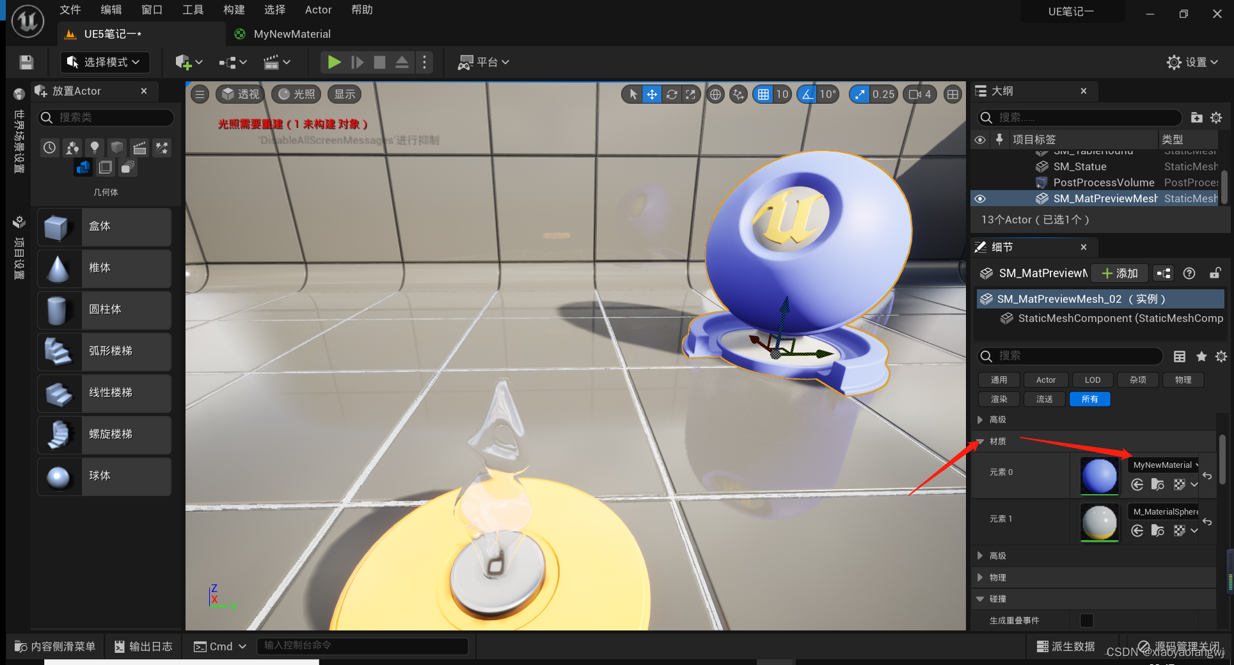Image resolution: width=1234 pixels, height=665 pixels.
Task: Open the cinematics sequencer dropdown
Action: coord(277,62)
